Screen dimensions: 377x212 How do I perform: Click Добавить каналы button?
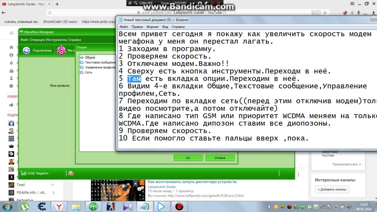click(x=332, y=189)
